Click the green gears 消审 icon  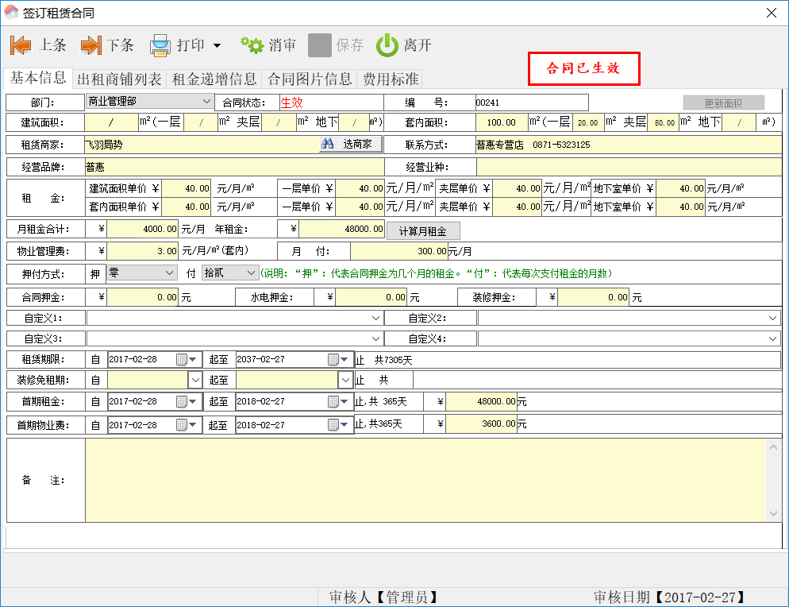coord(252,44)
